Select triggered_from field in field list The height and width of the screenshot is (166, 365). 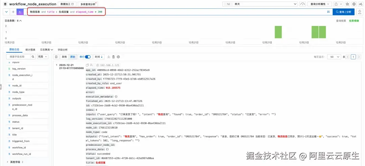(x=21, y=141)
